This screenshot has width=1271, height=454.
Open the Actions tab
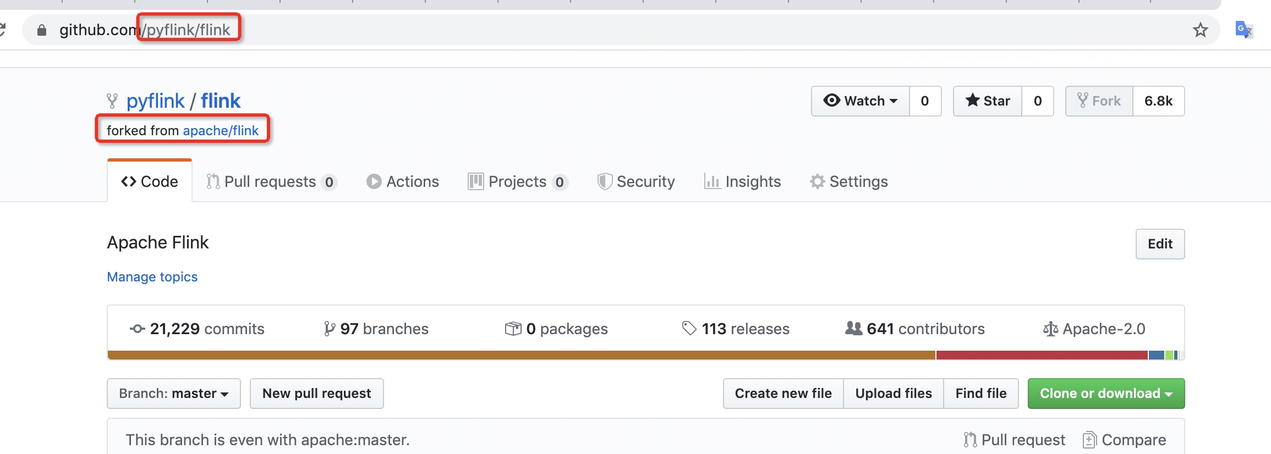tap(403, 181)
